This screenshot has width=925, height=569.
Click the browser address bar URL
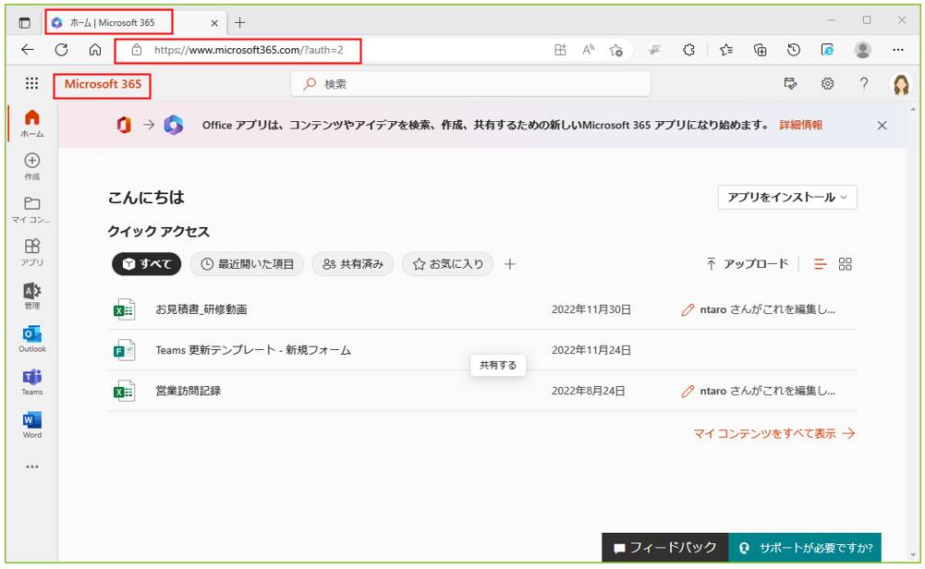[x=249, y=50]
